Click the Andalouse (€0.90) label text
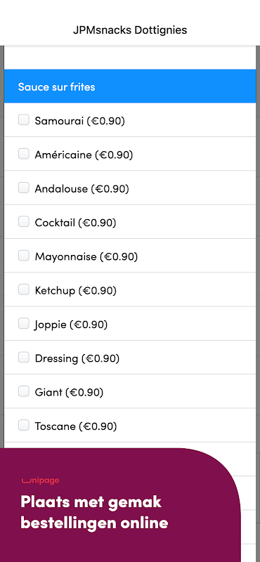The image size is (260, 562). pos(82,188)
